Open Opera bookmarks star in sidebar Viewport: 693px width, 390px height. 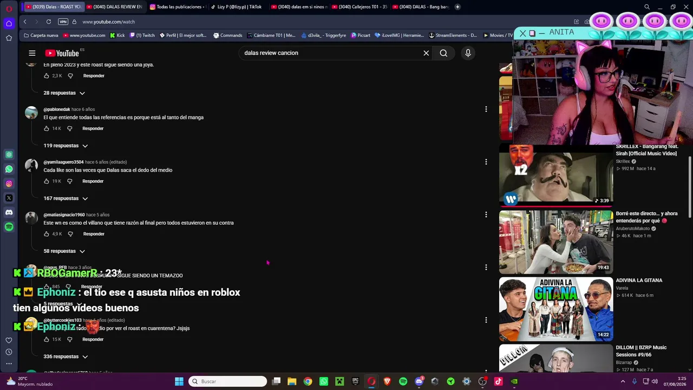pyautogui.click(x=9, y=38)
